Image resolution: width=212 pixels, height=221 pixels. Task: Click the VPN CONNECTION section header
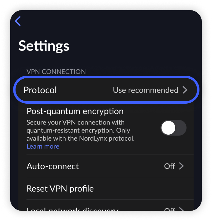coord(56,71)
